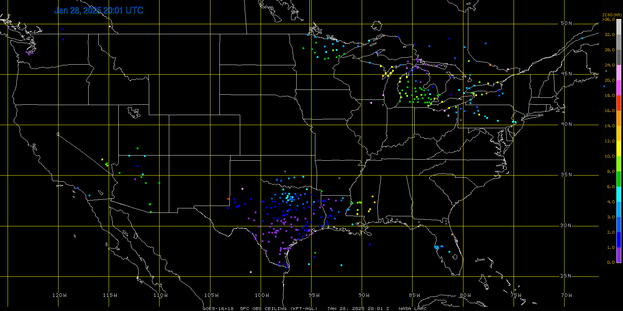Click the '50 N' latitude label

click(567, 23)
